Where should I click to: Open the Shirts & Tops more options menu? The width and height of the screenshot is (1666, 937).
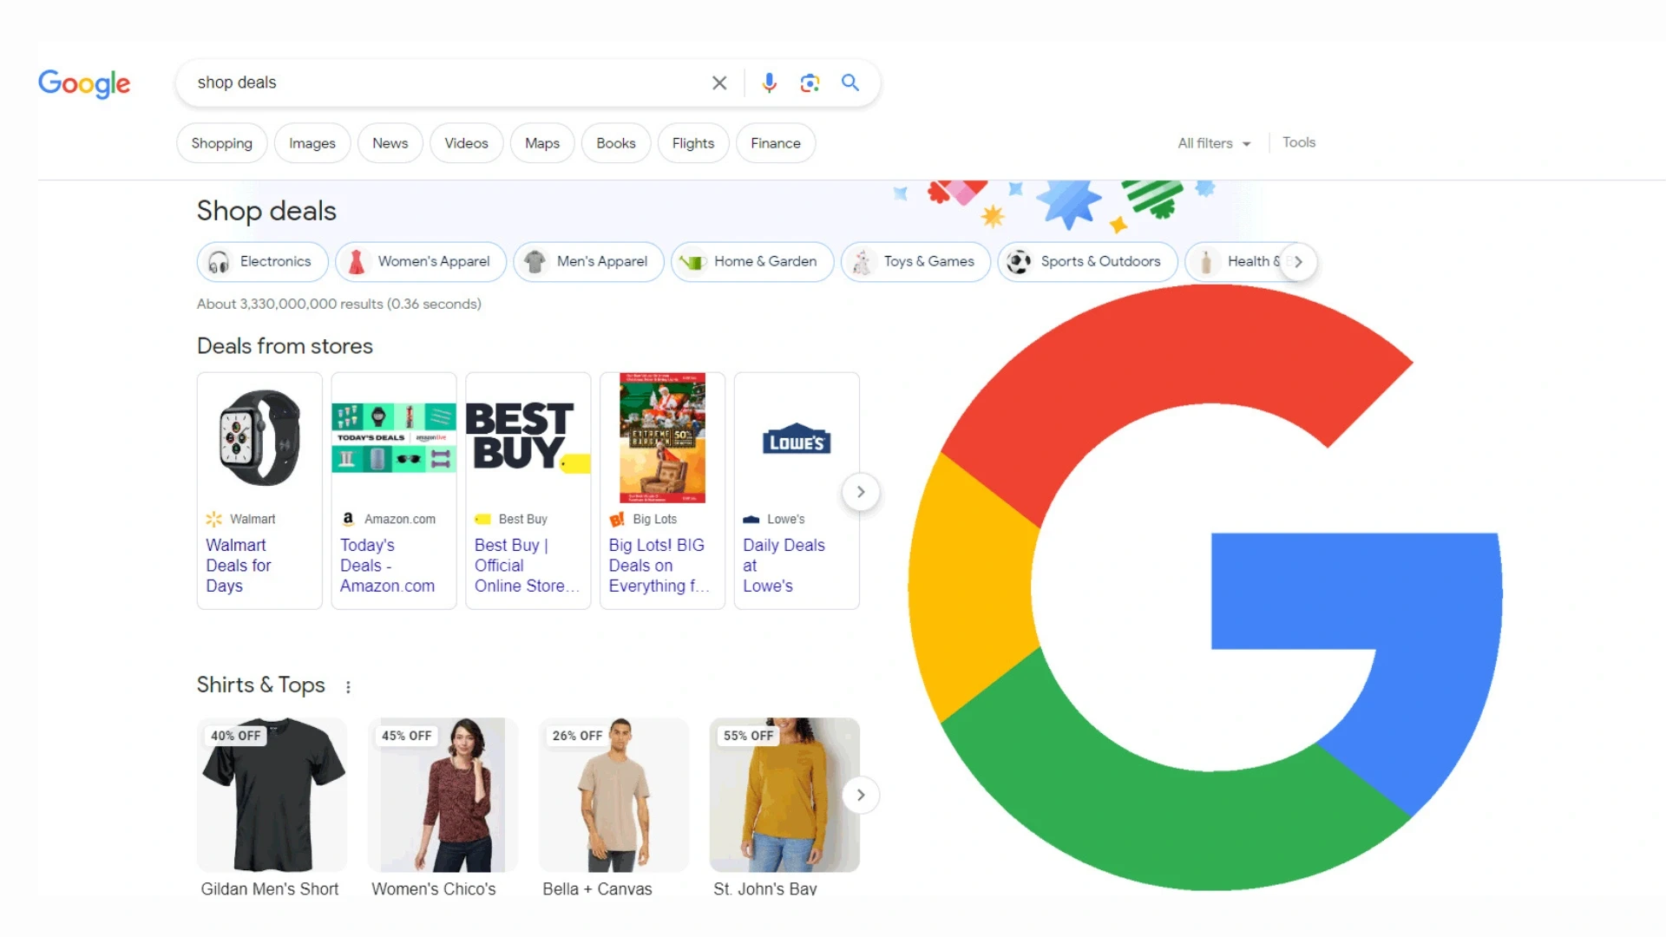348,687
